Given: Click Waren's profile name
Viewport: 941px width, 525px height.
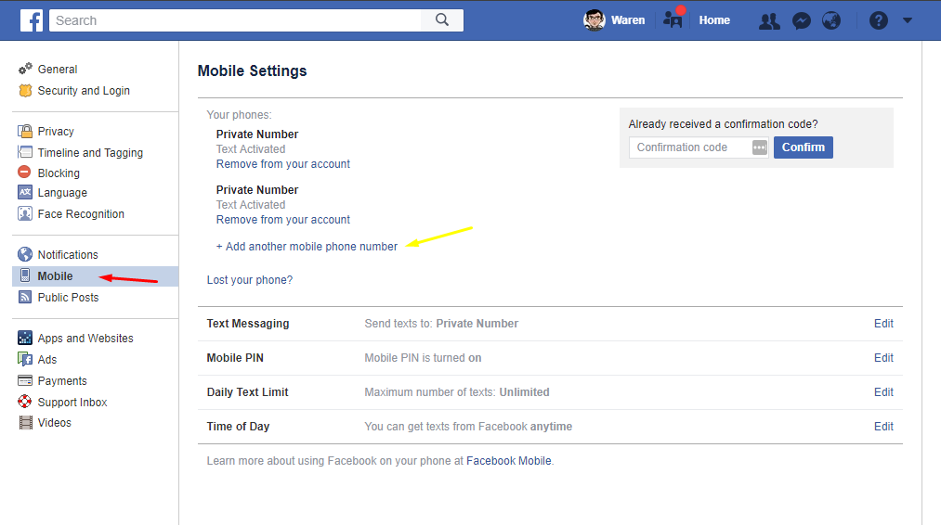Looking at the screenshot, I should [628, 20].
